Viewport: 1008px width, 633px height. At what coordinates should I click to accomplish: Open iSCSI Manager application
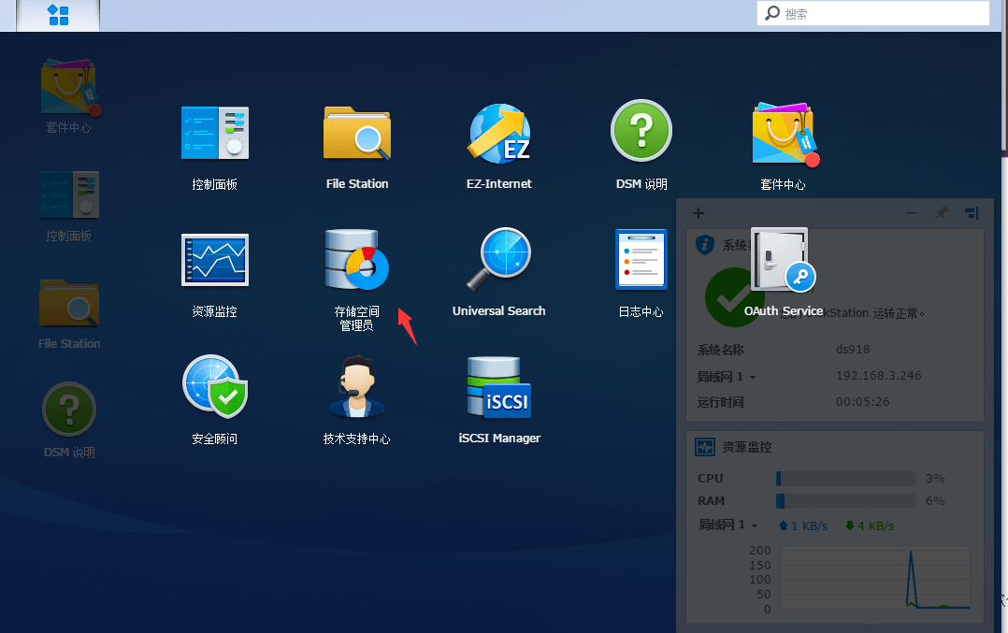(x=499, y=388)
